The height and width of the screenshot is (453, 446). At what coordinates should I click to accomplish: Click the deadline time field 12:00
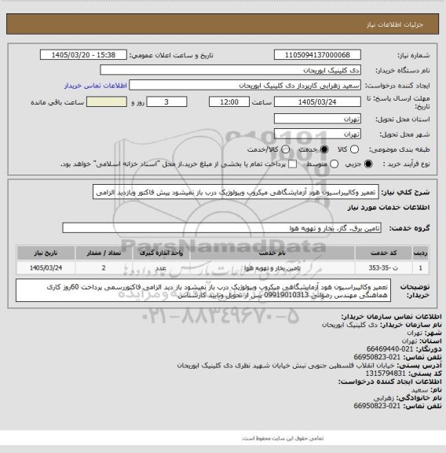pyautogui.click(x=229, y=102)
